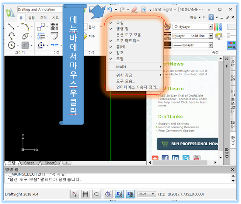Add a new sheet with plus button
Image resolution: width=241 pixels, height=204 pixels.
(67, 163)
